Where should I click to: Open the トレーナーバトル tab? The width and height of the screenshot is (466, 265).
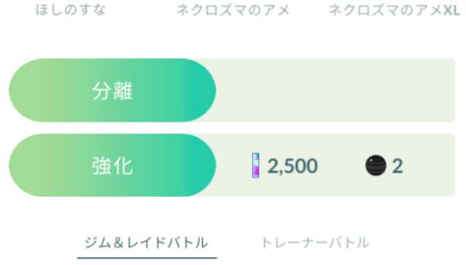[315, 242]
